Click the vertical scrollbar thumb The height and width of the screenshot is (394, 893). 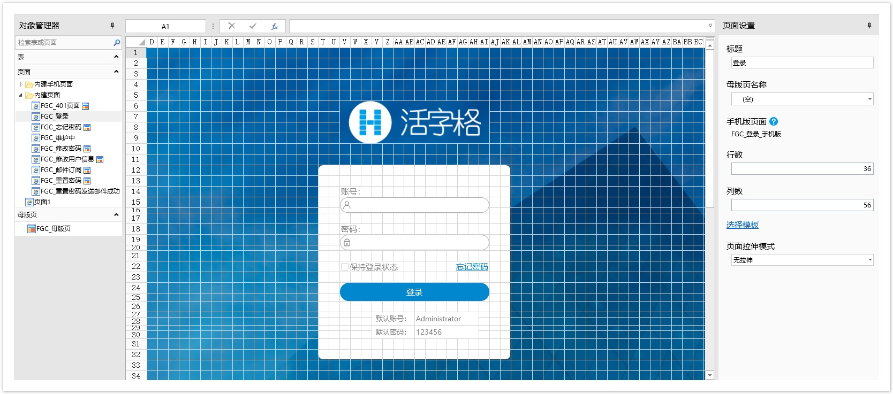click(x=710, y=129)
